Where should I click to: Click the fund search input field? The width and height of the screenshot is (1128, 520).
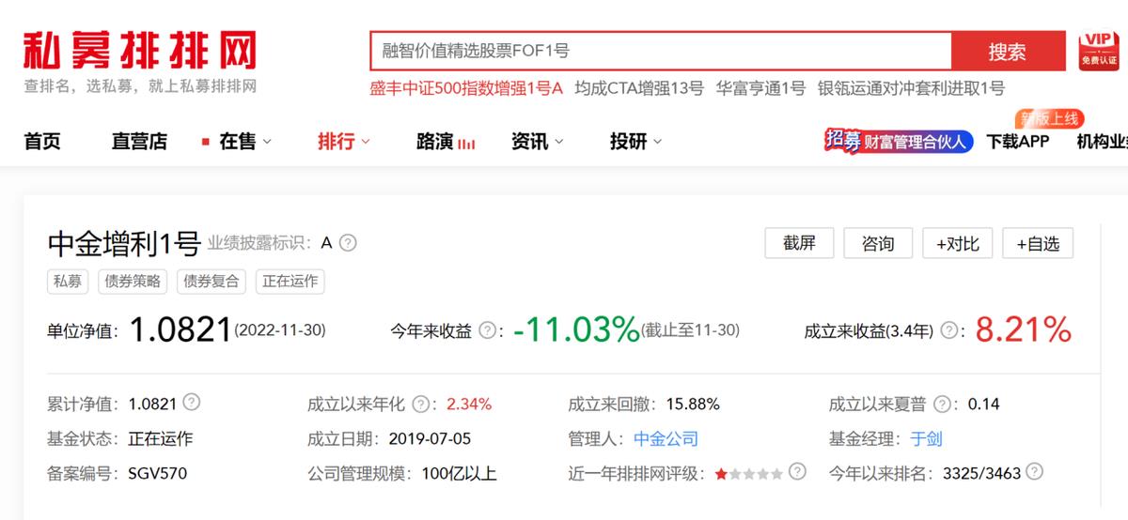click(660, 52)
